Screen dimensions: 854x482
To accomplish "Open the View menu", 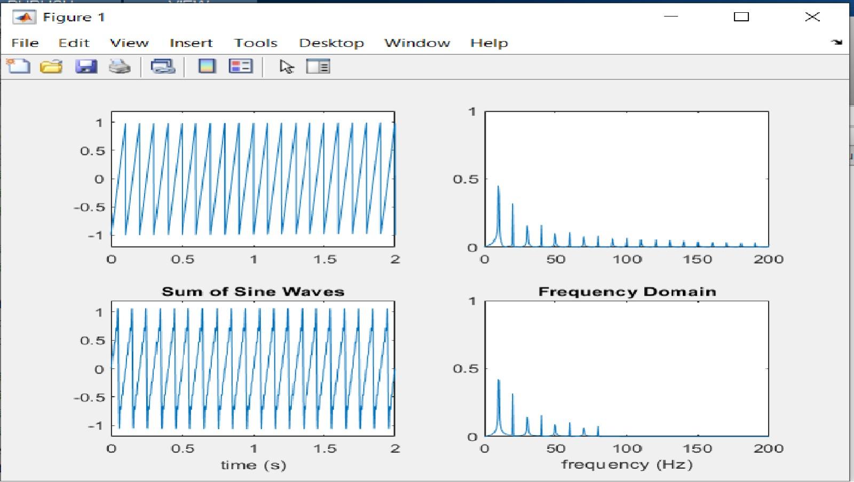I will 130,43.
